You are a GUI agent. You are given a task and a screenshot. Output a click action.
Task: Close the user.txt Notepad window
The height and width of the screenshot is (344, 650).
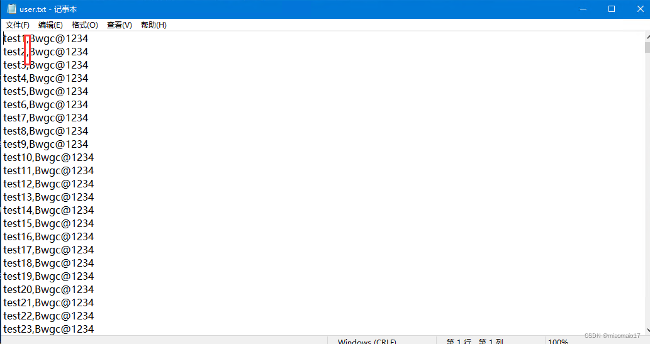coord(639,9)
